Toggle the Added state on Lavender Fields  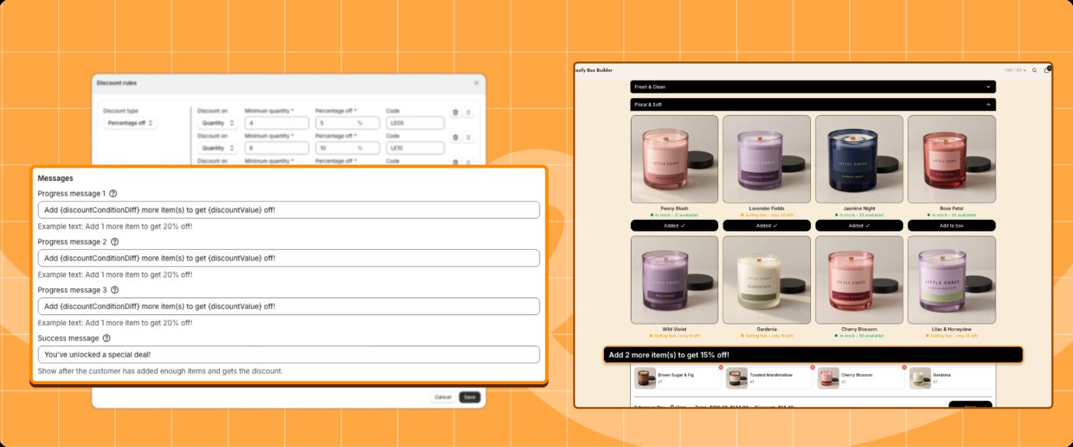pyautogui.click(x=766, y=225)
